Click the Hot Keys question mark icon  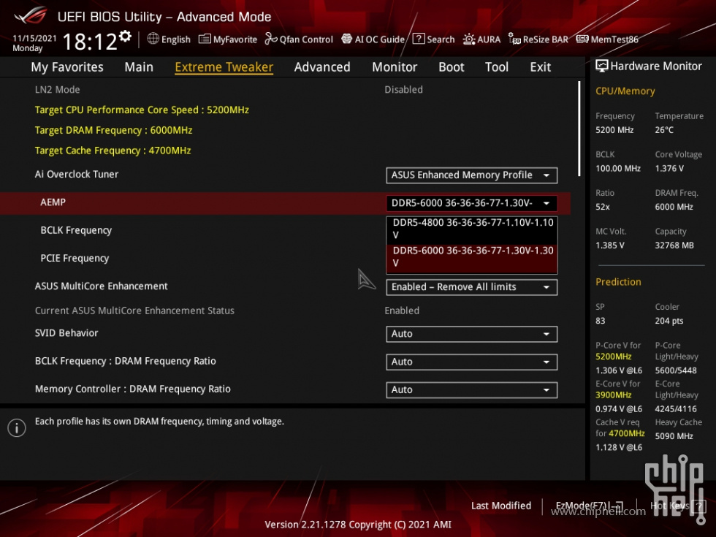pyautogui.click(x=698, y=506)
